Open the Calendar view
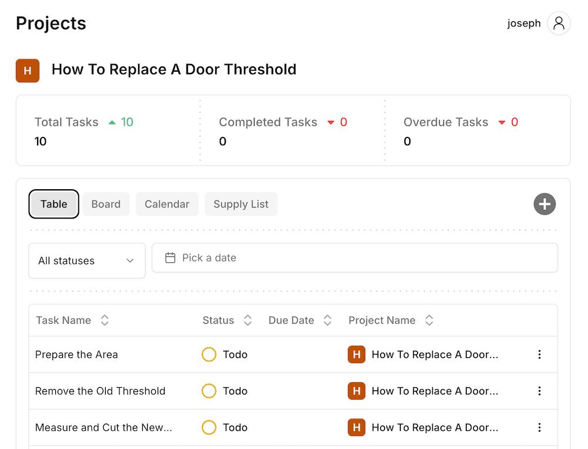 click(x=166, y=204)
